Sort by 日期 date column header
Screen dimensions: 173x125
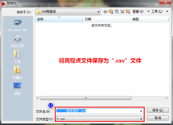107,19
